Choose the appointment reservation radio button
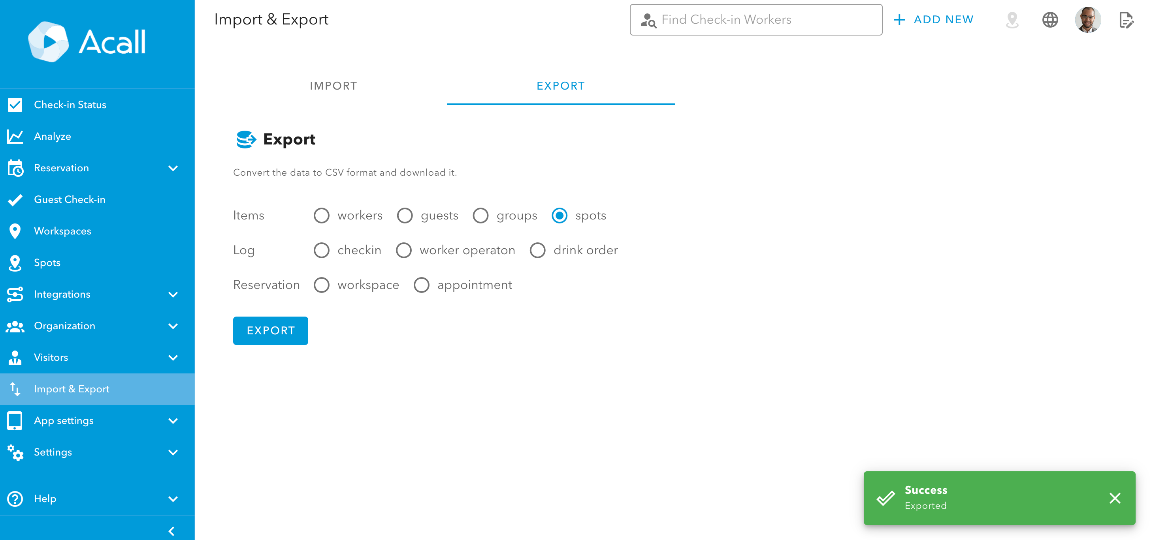 421,285
